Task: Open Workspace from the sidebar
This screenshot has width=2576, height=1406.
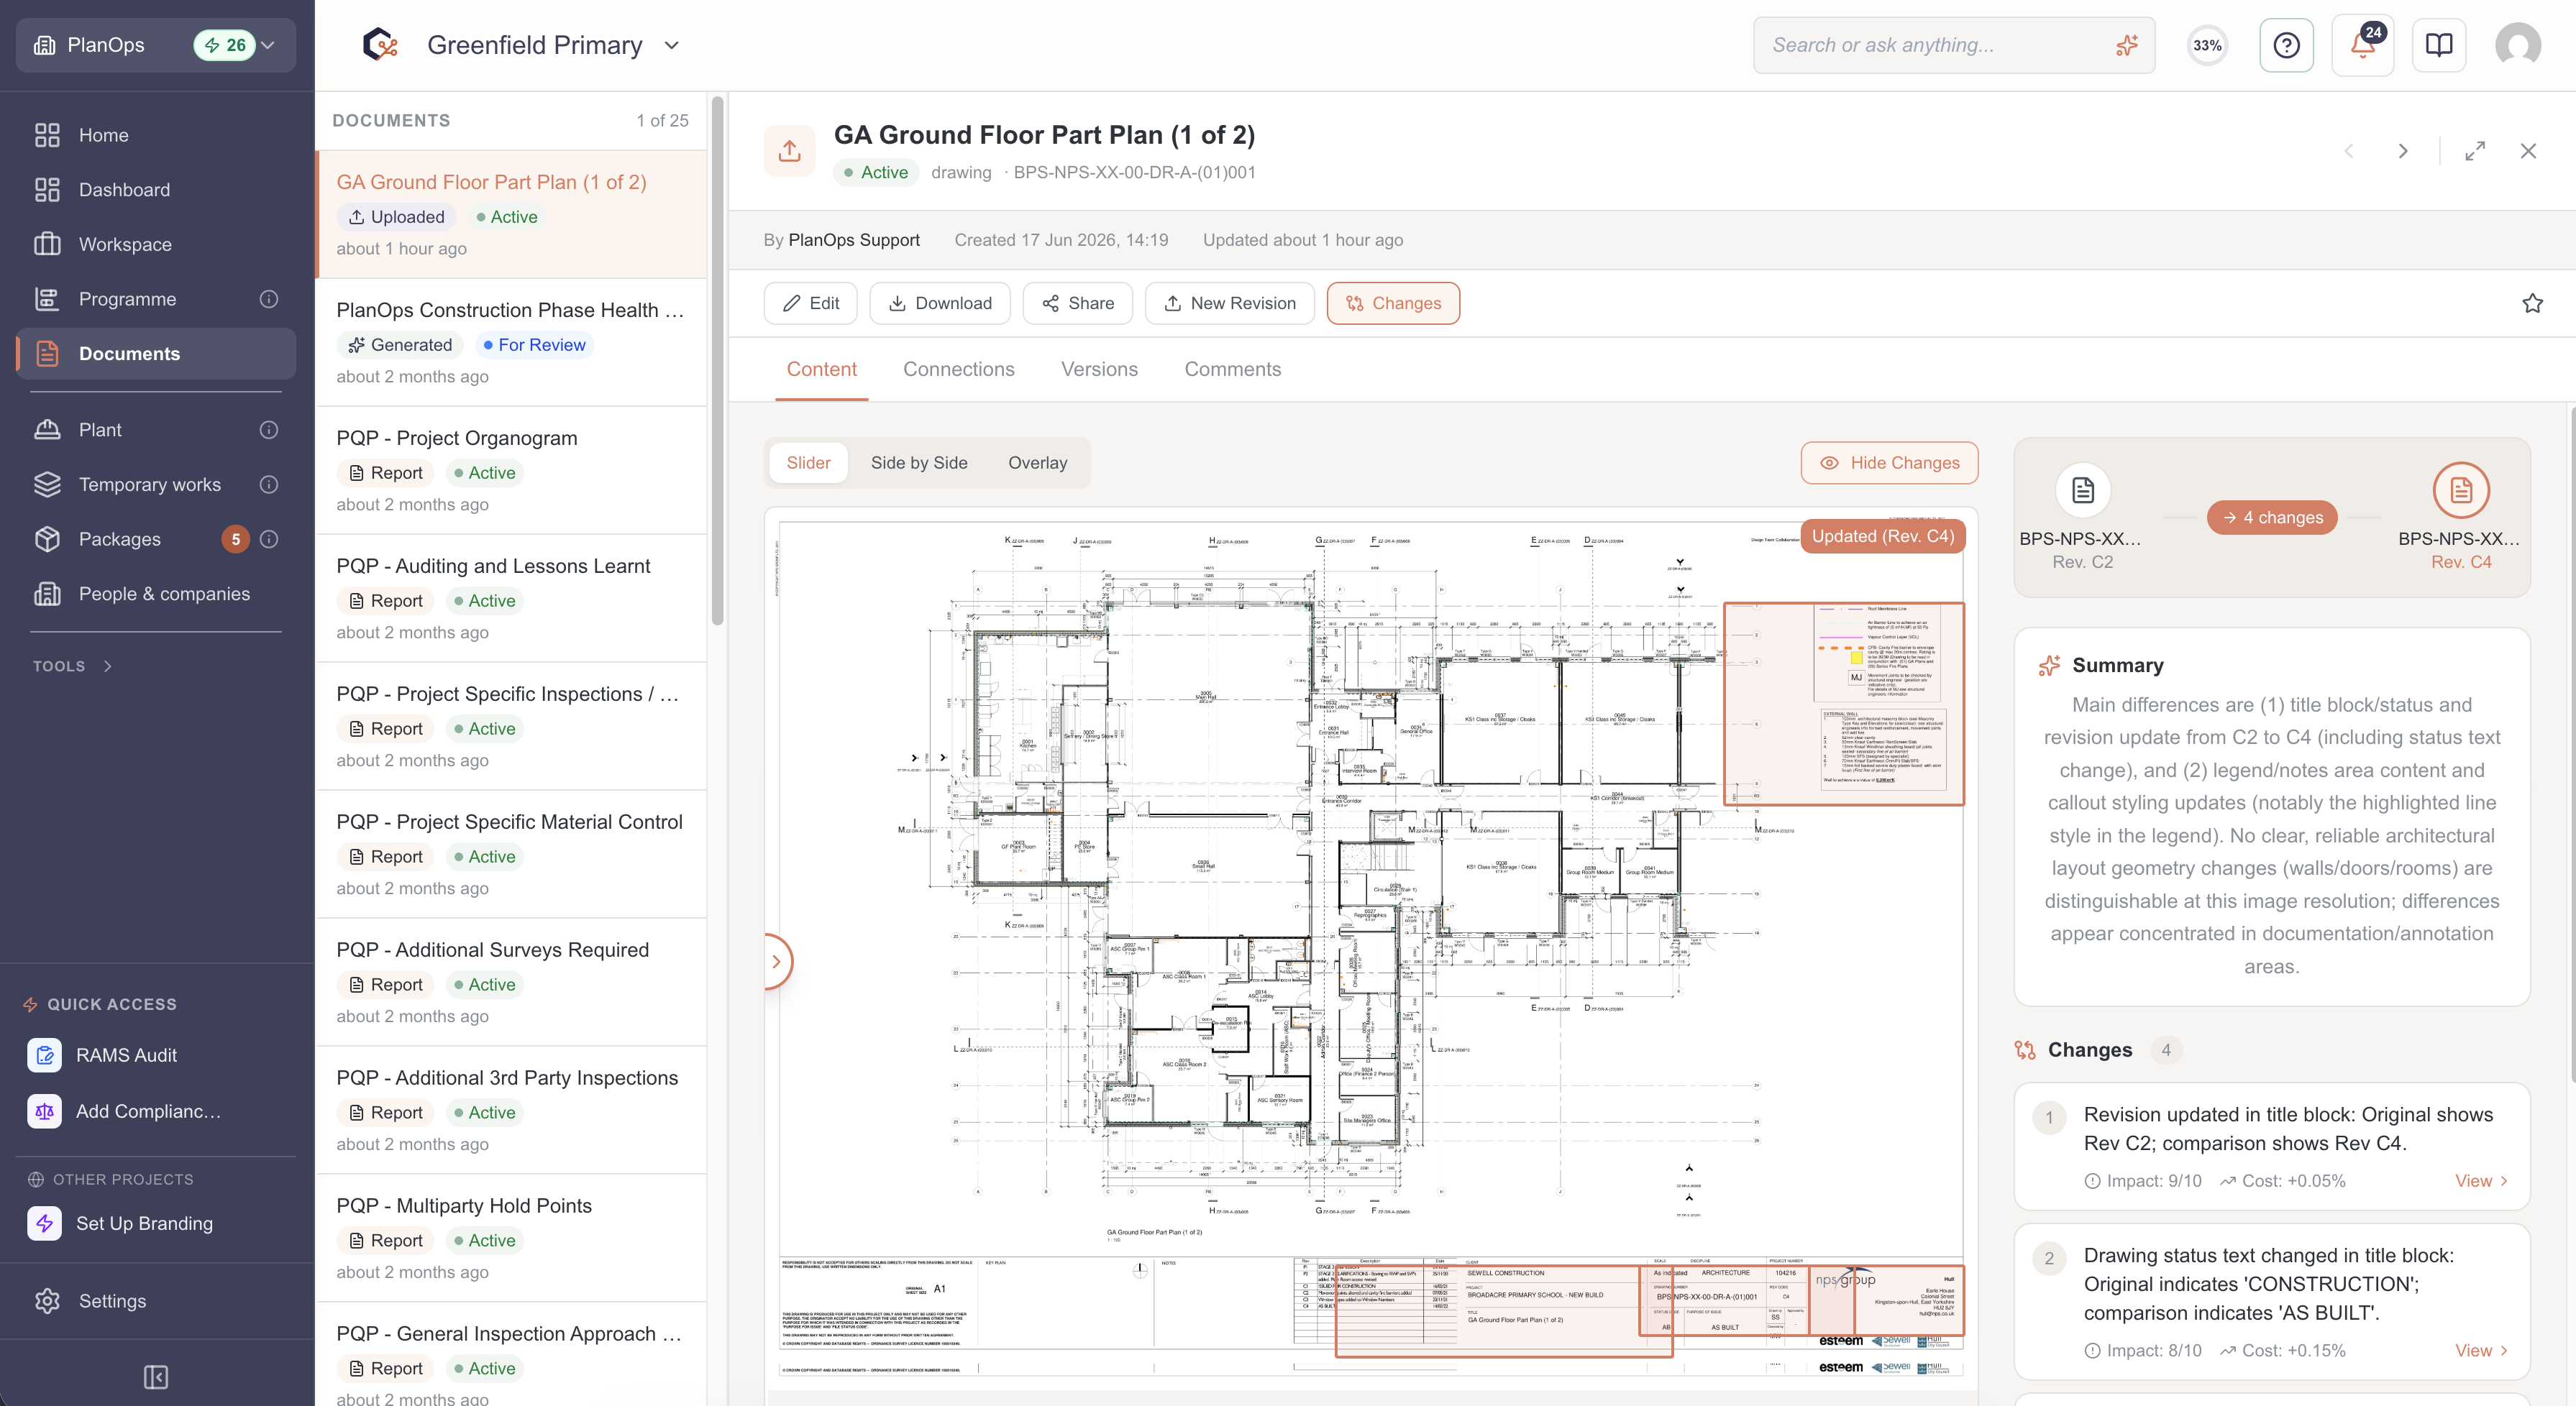Action: [x=156, y=245]
